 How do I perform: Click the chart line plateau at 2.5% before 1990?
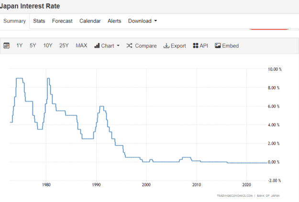(88, 139)
